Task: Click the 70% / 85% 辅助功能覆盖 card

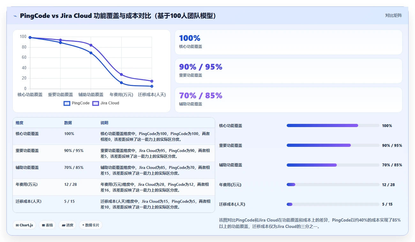Action: 289,100
